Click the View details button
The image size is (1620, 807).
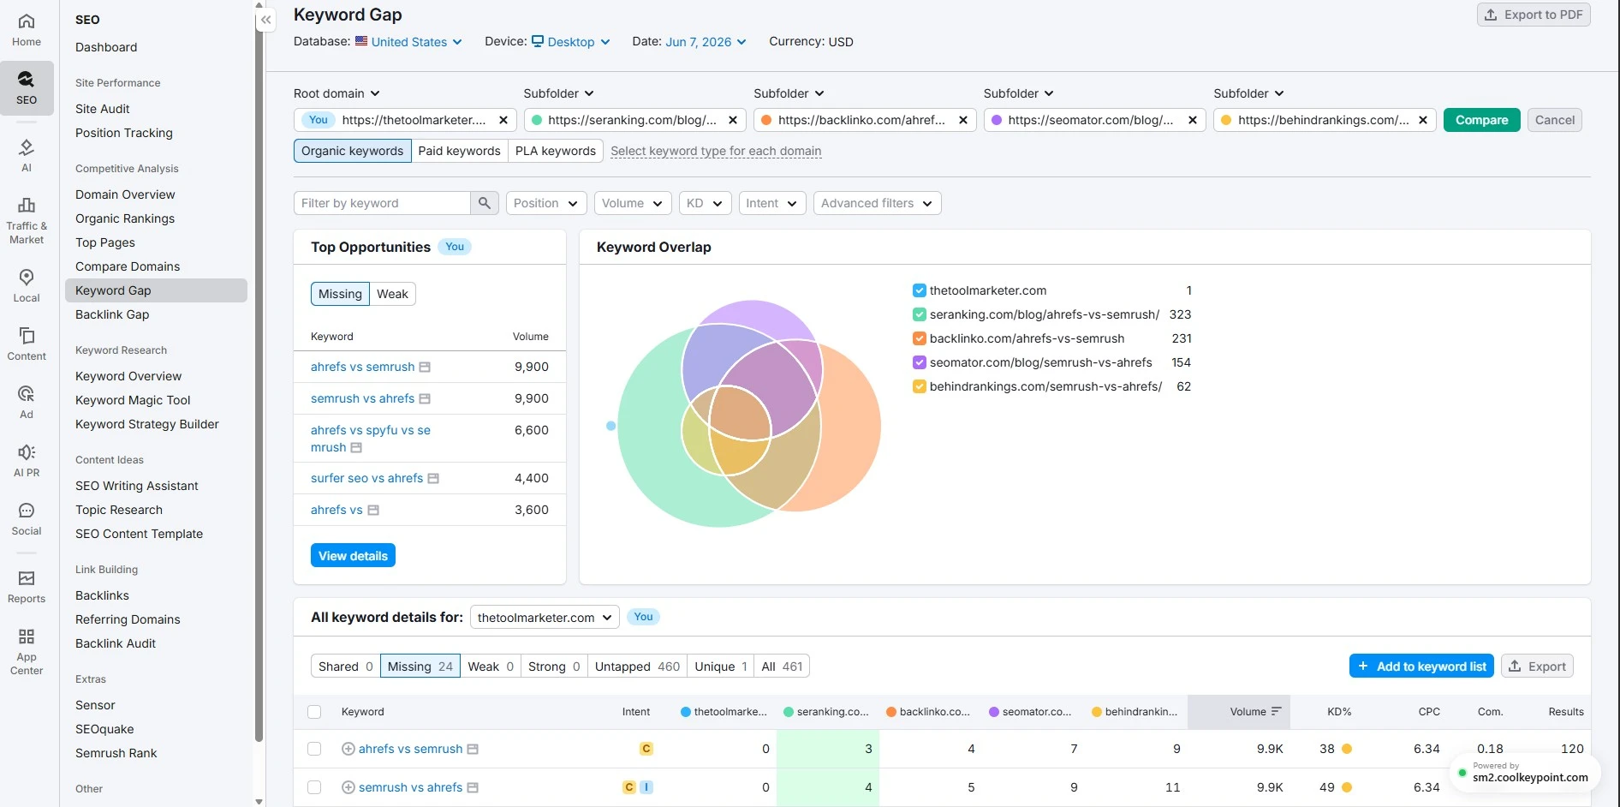353,556
